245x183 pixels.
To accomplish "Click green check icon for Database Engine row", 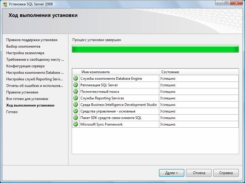I will click(x=76, y=79).
